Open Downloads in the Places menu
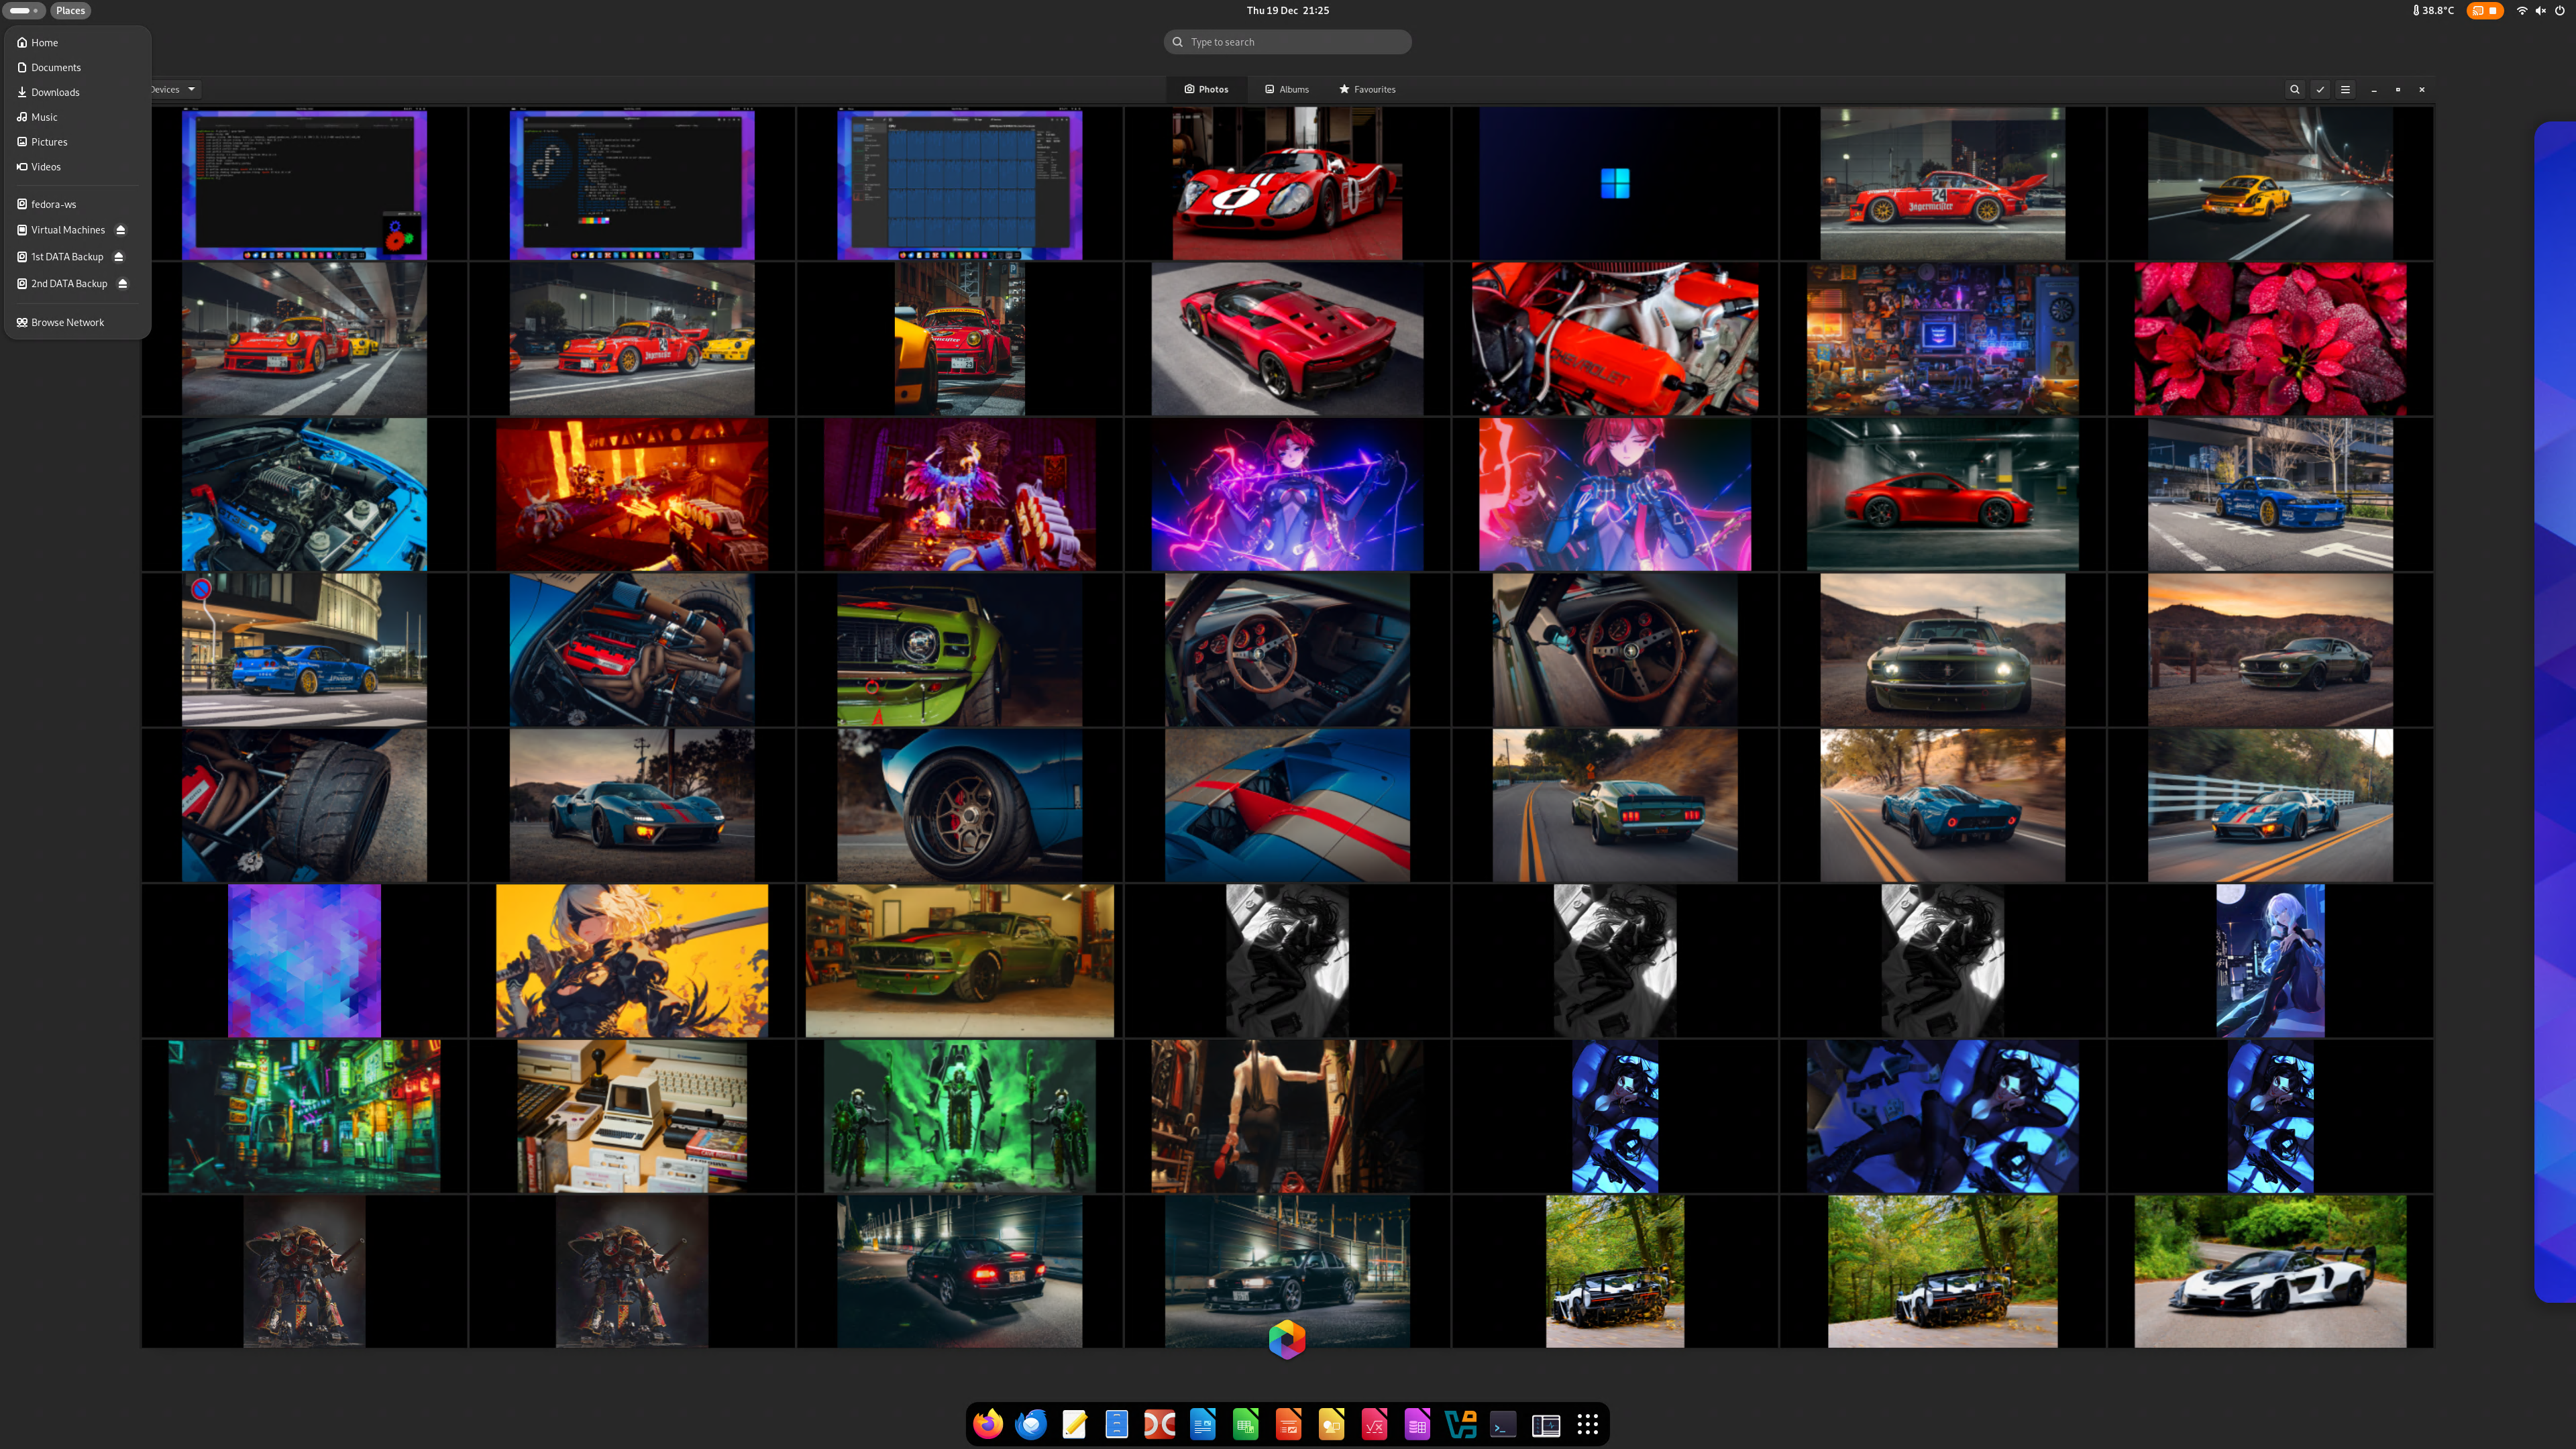 55,92
